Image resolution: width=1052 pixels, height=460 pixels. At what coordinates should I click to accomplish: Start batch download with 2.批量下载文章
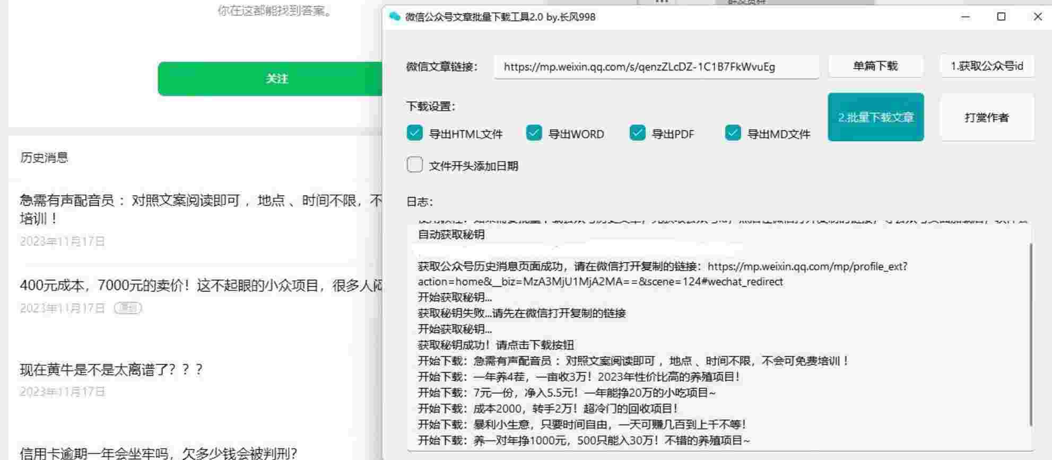(875, 117)
